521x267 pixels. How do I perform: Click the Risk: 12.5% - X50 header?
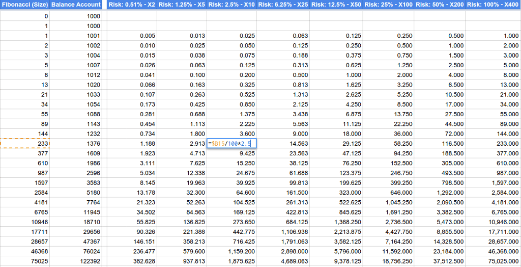[336, 5]
